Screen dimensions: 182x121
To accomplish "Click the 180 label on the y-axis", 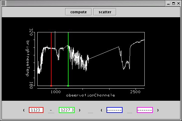I will tap(31, 85).
